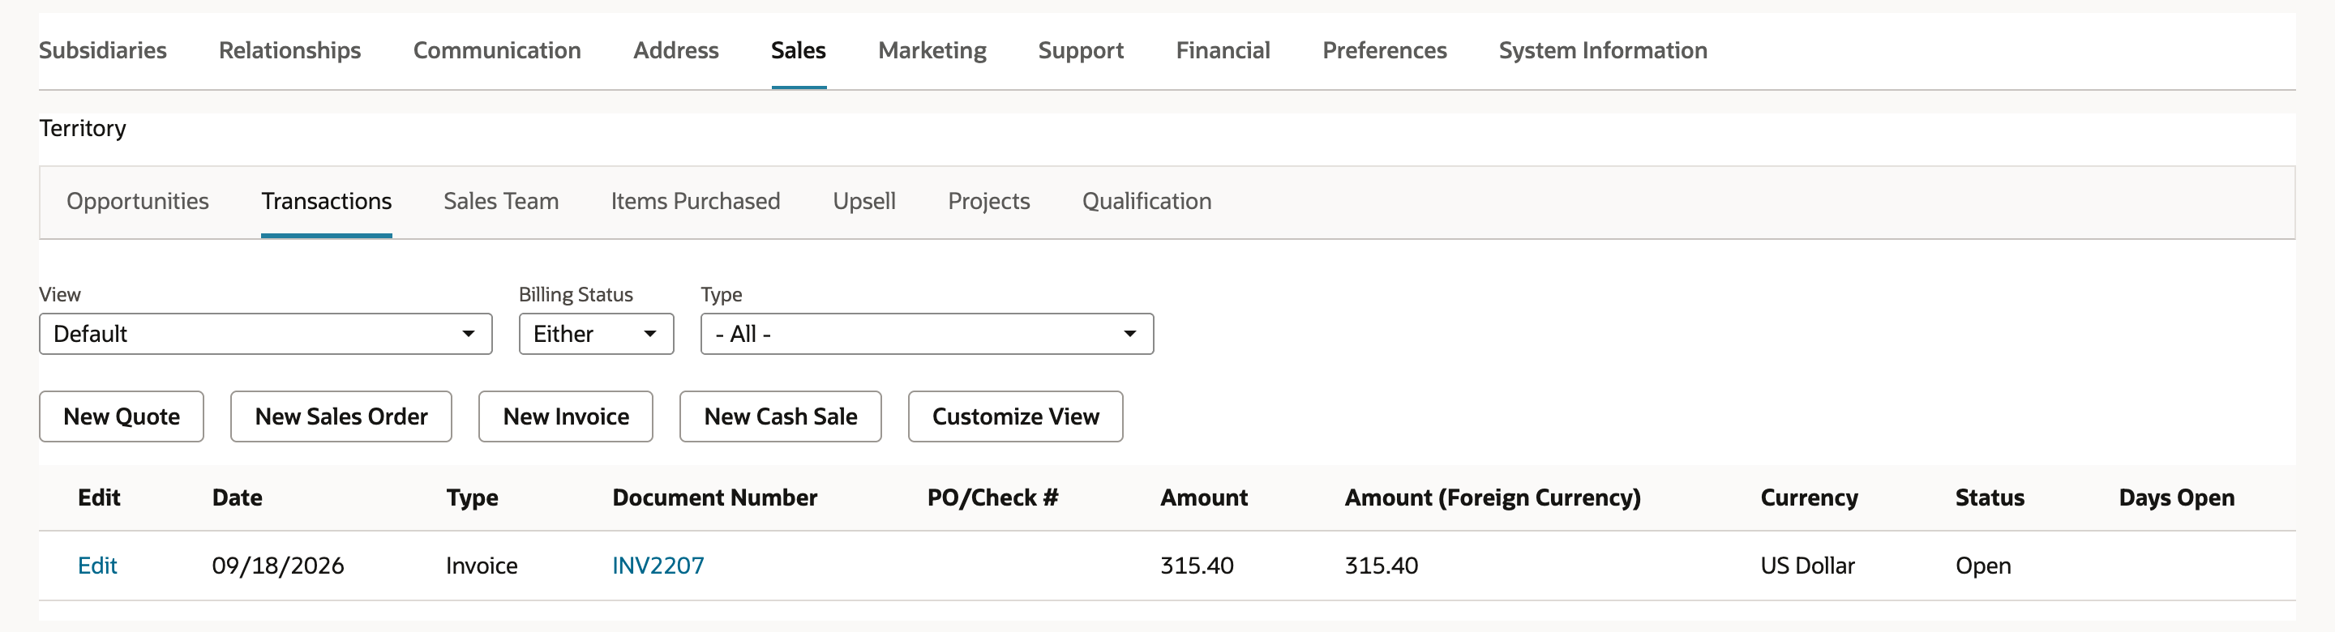Click the Days Open column header

[2176, 498]
